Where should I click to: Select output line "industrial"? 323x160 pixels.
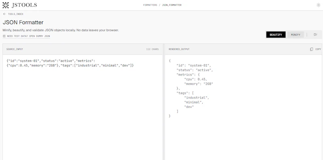(197, 98)
